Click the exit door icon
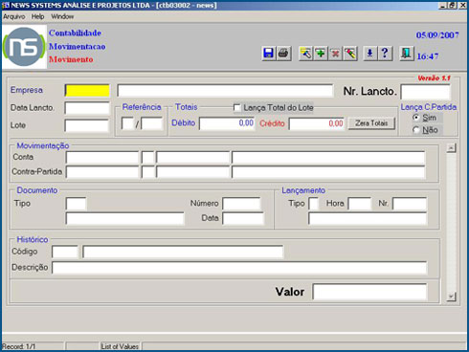The image size is (469, 352). (x=407, y=53)
